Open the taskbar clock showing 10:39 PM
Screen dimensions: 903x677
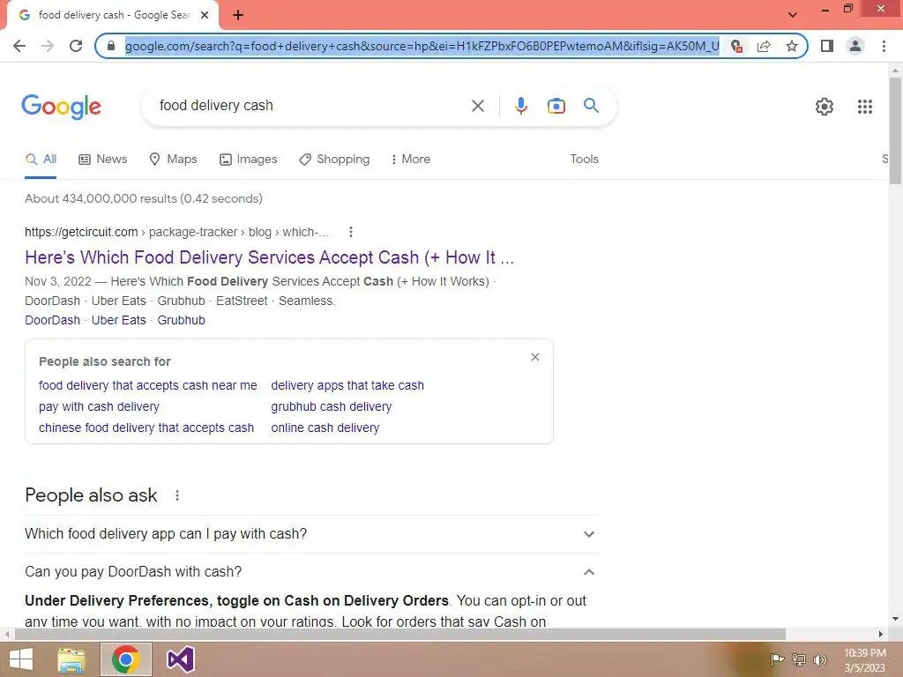(864, 660)
